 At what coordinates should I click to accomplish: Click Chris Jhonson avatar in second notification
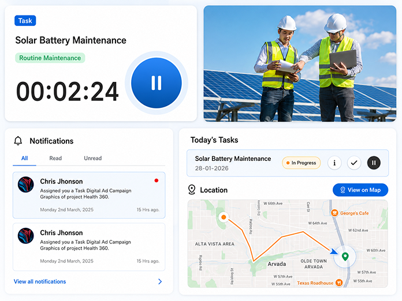point(26,236)
